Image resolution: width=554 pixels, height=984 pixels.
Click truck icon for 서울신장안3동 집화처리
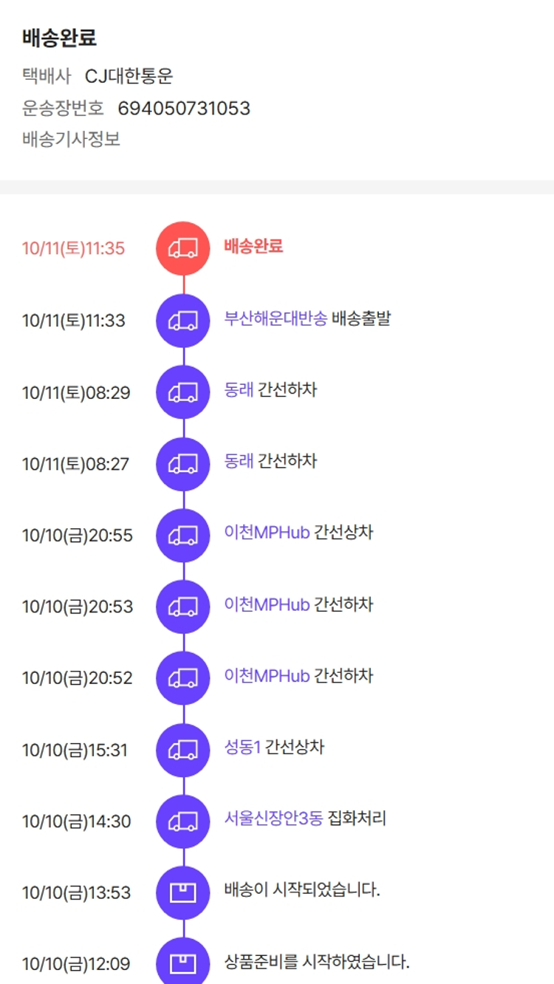(x=183, y=821)
